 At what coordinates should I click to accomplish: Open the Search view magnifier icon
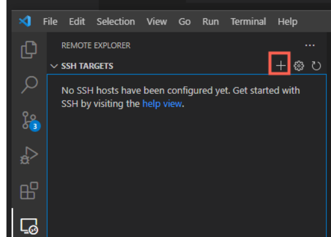tap(29, 84)
